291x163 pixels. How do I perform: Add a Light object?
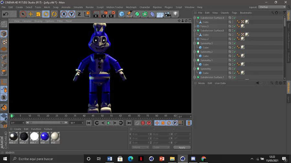175,14
